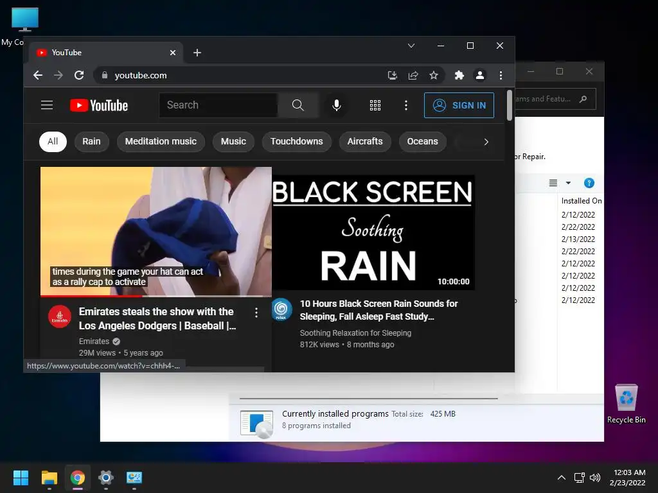Viewport: 658px width, 493px height.
Task: Open File Explorer from the taskbar
Action: point(49,478)
